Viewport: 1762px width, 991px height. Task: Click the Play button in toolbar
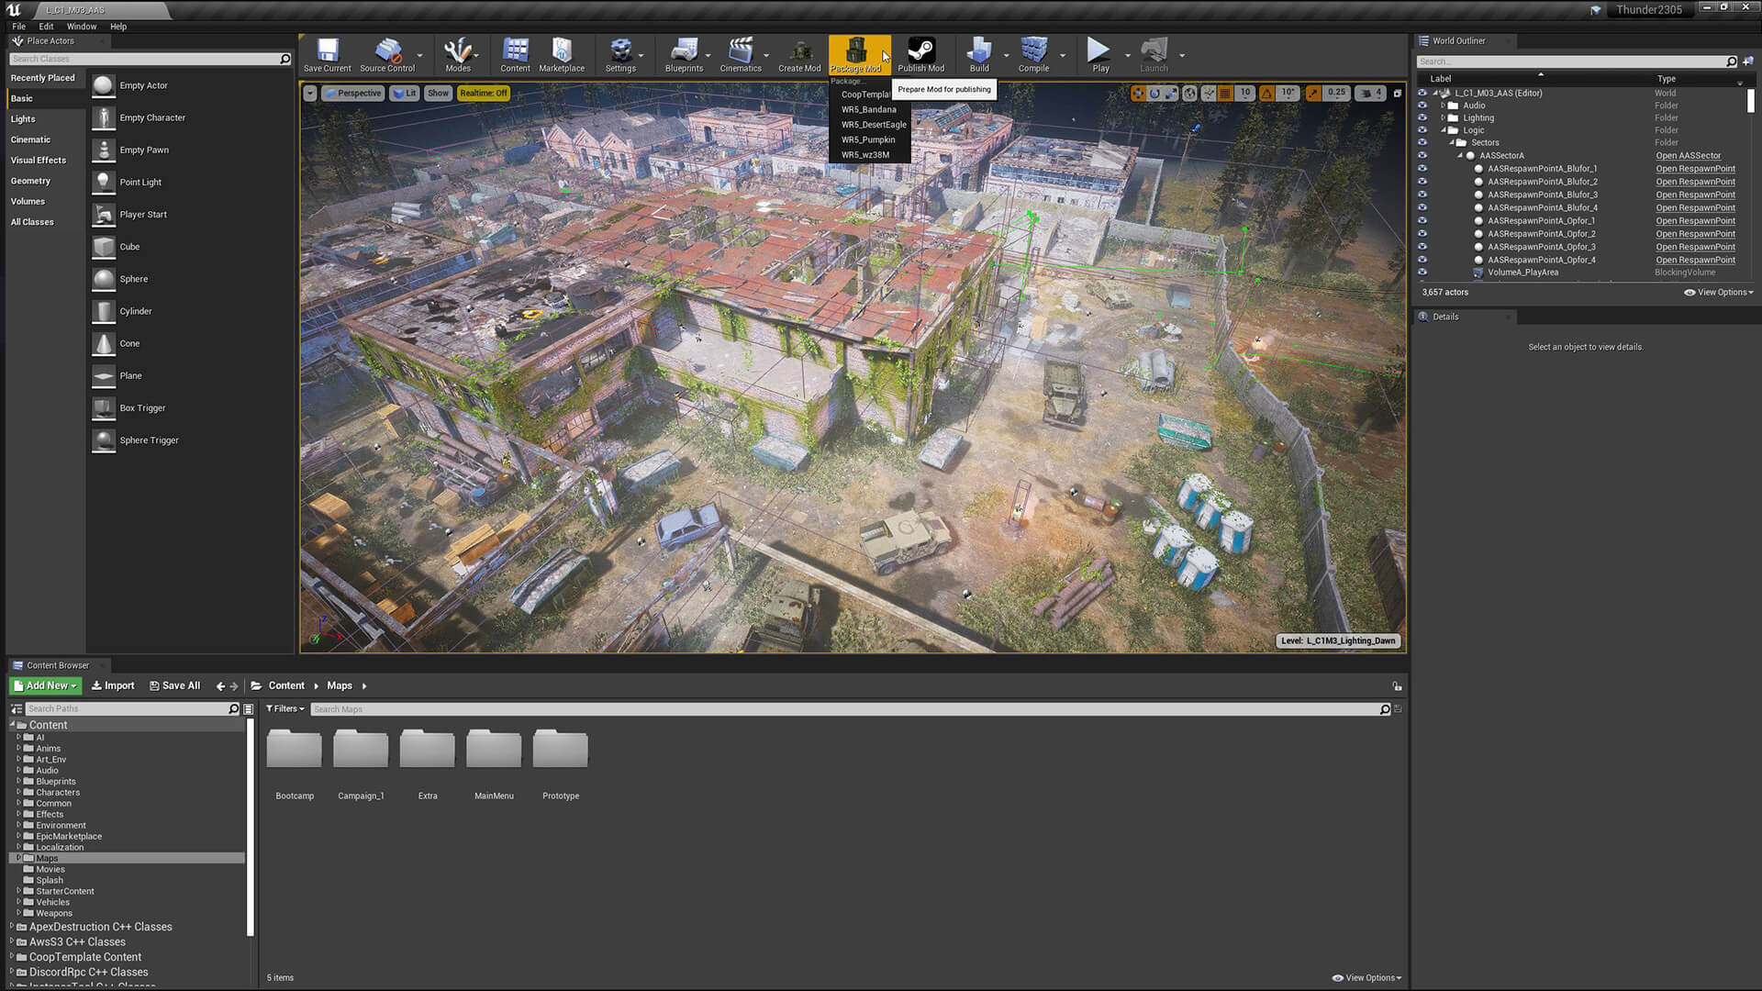[x=1099, y=55]
